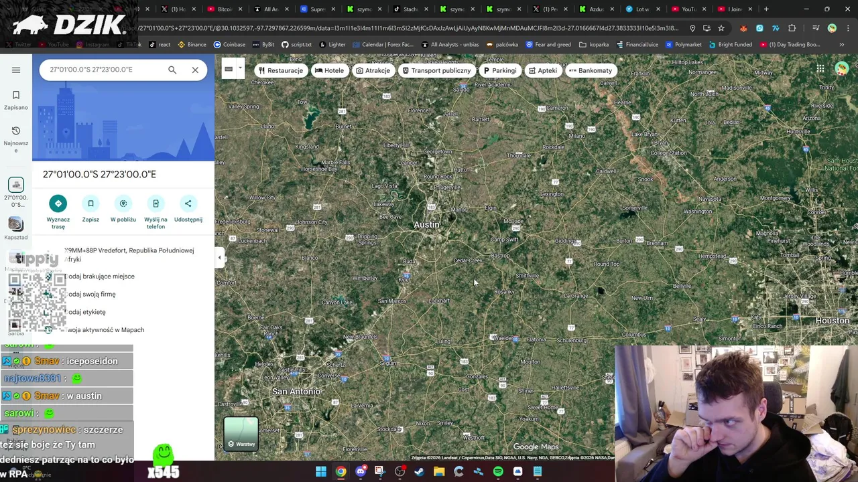Switch to the Stach TikTok tab

[x=409, y=9]
